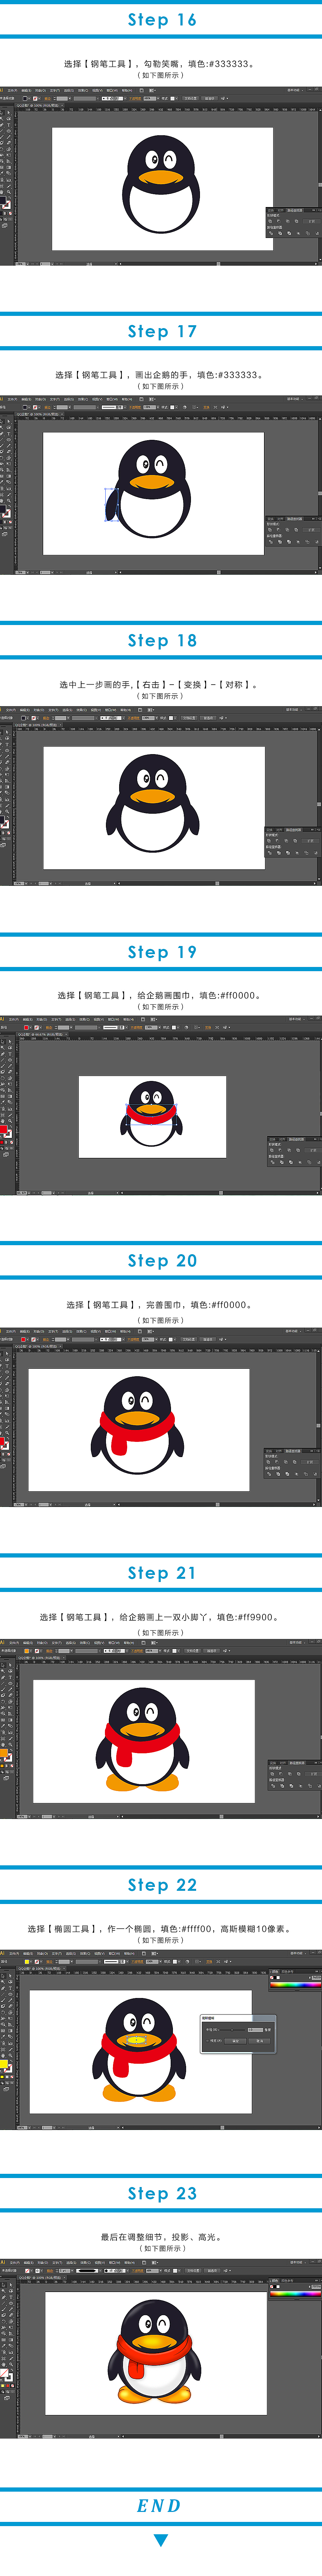
Task: Toggle preview checkbox in Step 22 blur dialog
Action: 207,2041
